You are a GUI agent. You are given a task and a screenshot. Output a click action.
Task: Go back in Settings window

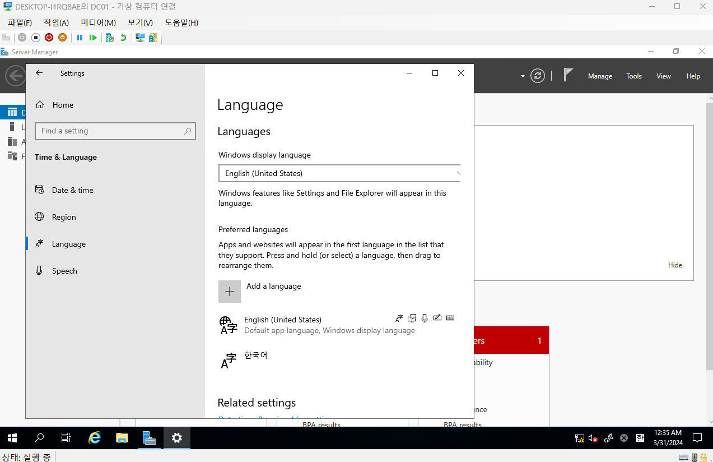click(x=39, y=73)
